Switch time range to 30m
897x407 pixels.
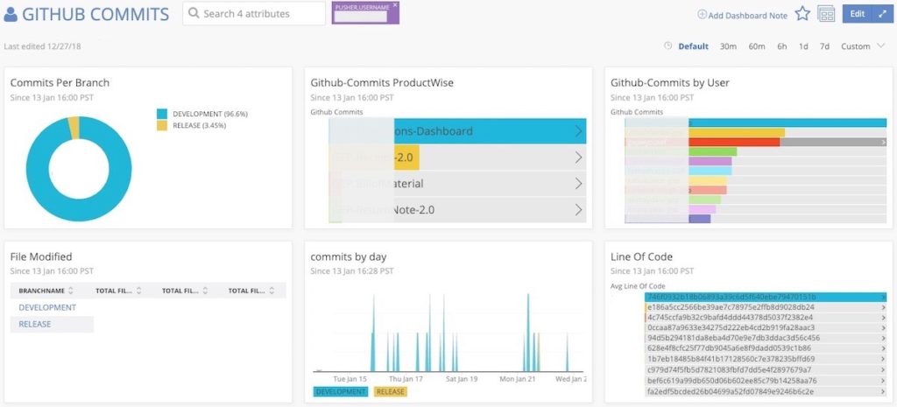point(728,46)
